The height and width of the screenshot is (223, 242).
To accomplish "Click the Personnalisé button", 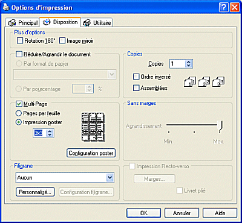I will tap(35, 192).
